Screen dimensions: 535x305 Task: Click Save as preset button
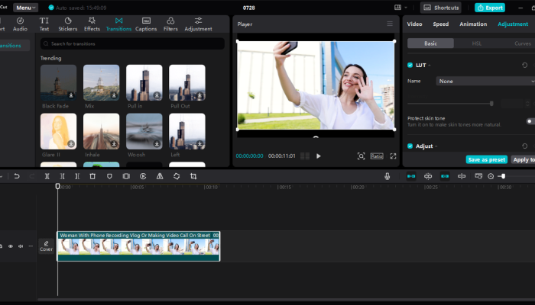486,159
